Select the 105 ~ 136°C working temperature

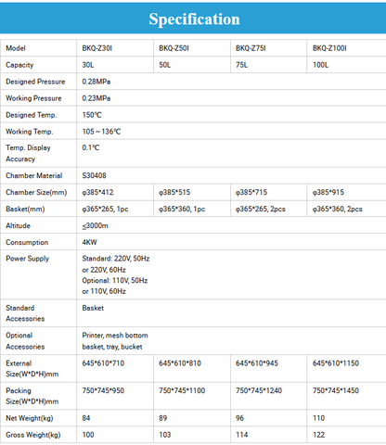point(101,132)
